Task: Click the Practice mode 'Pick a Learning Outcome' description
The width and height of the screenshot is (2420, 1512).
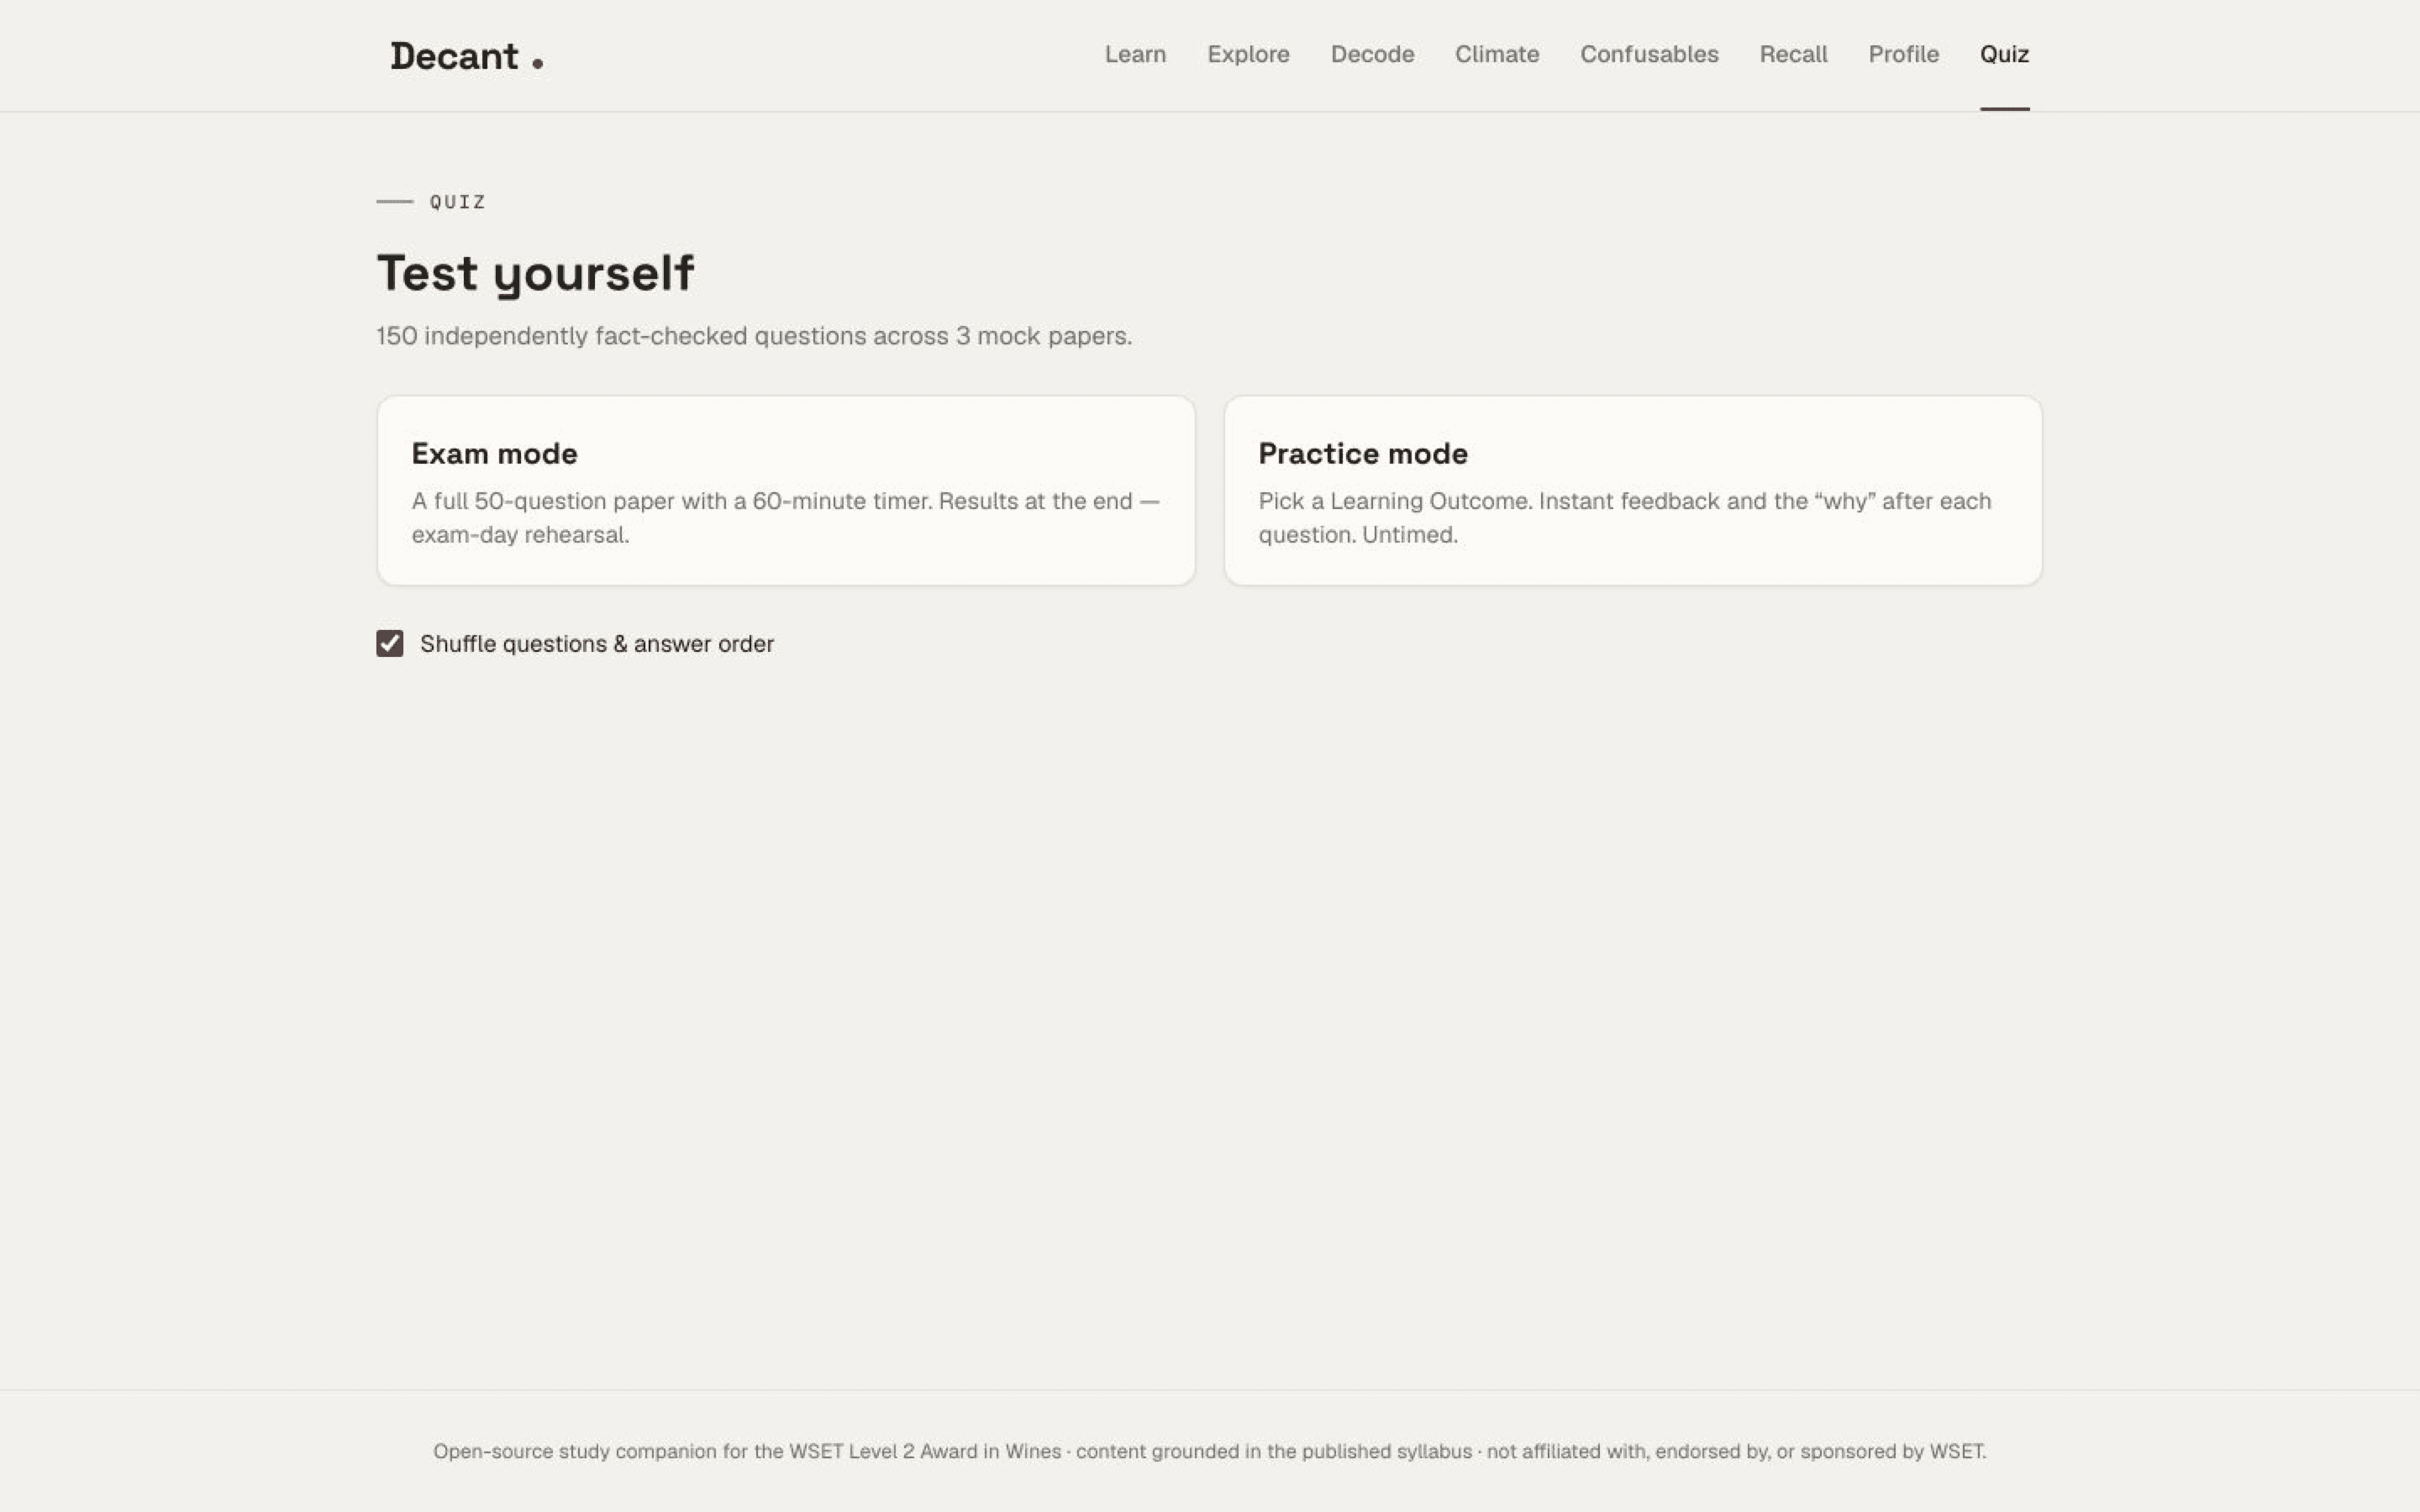Action: pyautogui.click(x=1625, y=517)
